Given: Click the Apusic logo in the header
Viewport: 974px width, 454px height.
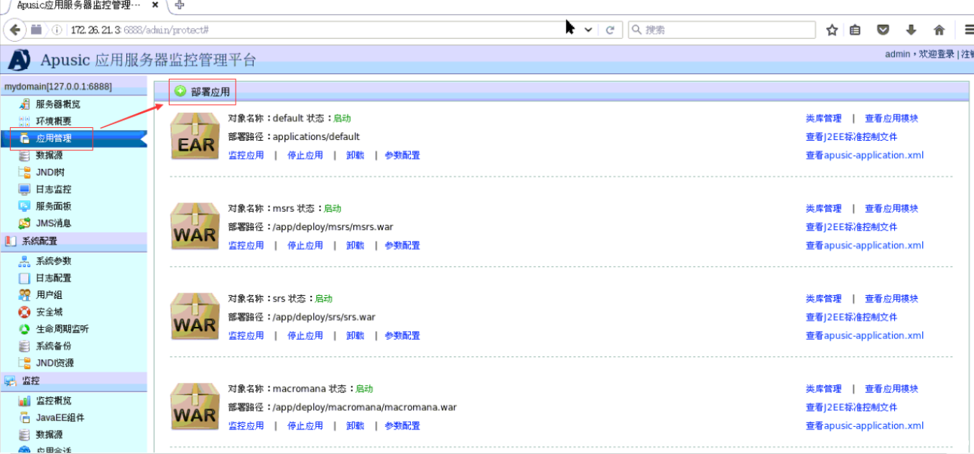Looking at the screenshot, I should coord(19,60).
